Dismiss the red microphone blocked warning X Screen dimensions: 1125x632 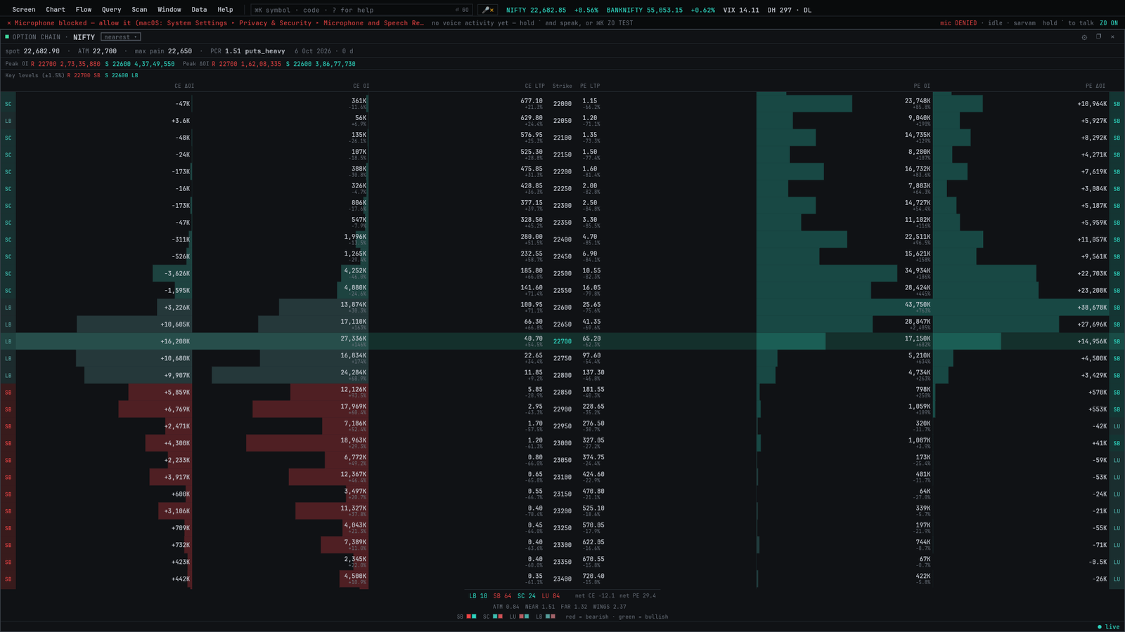click(8, 23)
